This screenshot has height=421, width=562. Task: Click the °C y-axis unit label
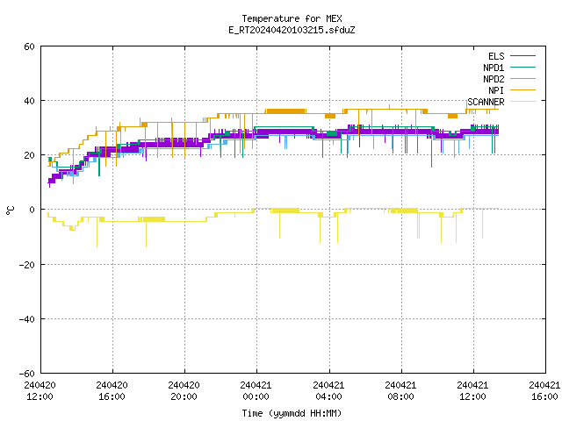click(11, 210)
